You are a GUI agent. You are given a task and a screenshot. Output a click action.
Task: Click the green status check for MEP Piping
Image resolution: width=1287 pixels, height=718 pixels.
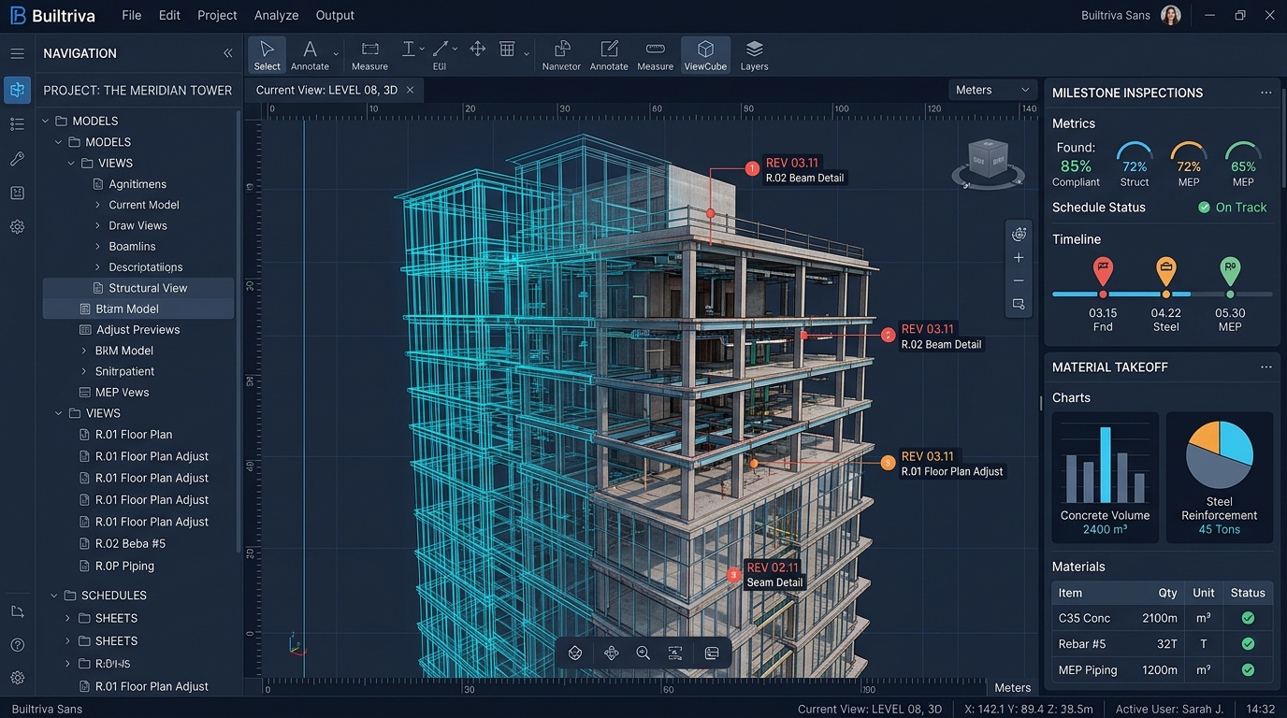(x=1248, y=669)
